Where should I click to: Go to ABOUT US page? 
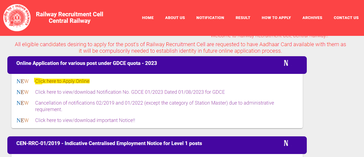(x=175, y=18)
